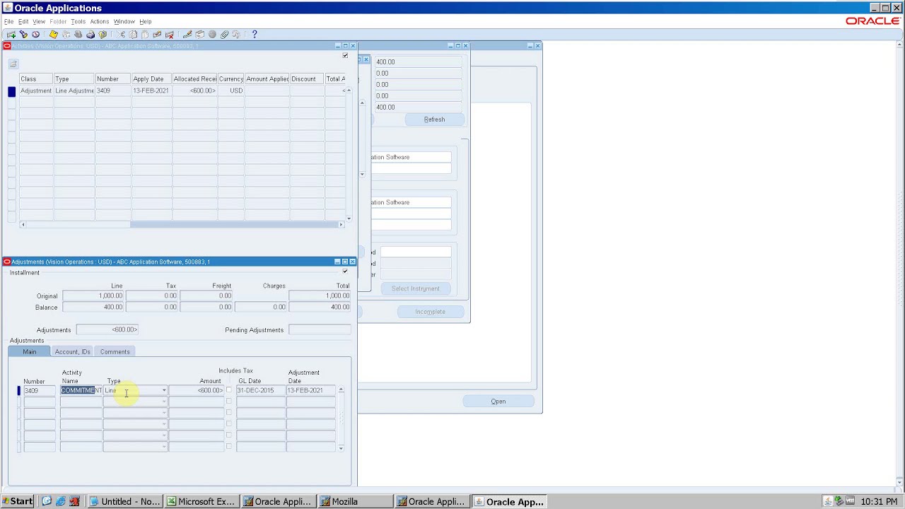Toggle Includes Tax checkbox in row below 3409

coord(228,402)
